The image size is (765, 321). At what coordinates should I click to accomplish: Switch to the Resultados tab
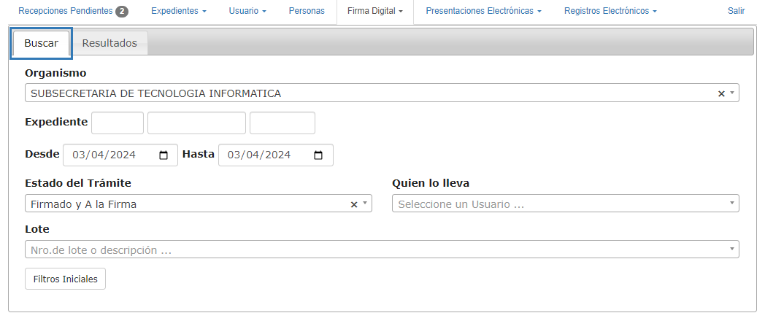[x=109, y=43]
